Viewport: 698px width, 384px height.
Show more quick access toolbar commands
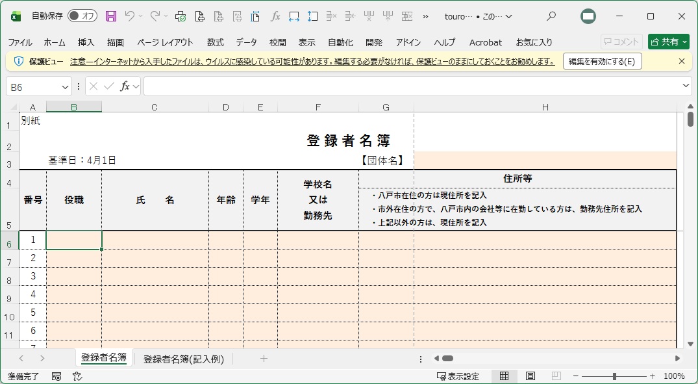tap(426, 16)
